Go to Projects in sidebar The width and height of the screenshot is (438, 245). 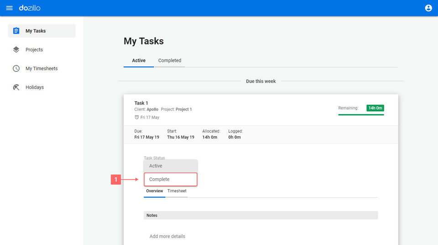tap(34, 50)
